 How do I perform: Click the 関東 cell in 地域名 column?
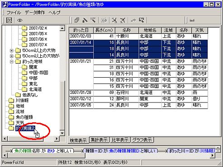(x=150, y=99)
